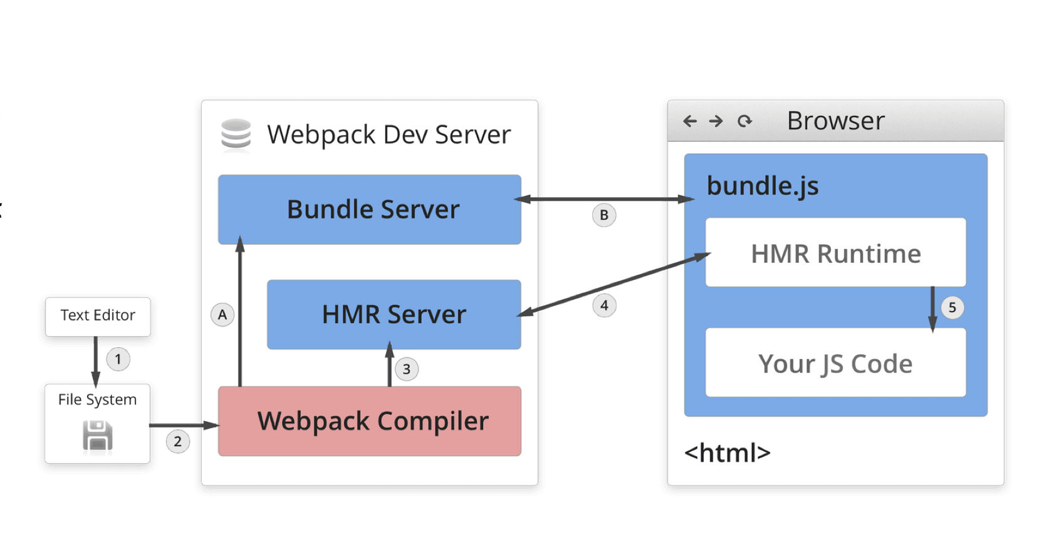Click the Text Editor box
The height and width of the screenshot is (552, 1049).
click(x=98, y=317)
